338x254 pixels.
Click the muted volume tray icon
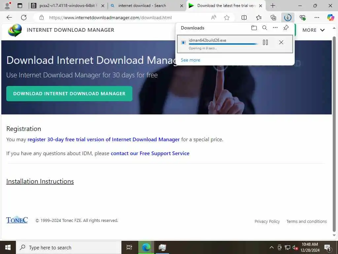tap(295, 247)
